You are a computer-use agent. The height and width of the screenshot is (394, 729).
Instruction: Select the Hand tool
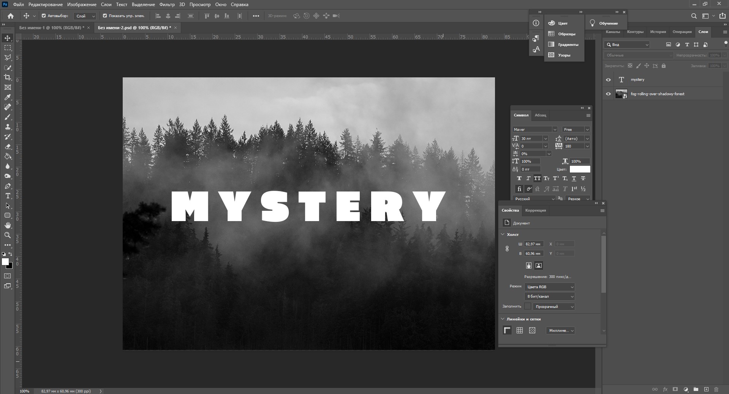pos(8,226)
